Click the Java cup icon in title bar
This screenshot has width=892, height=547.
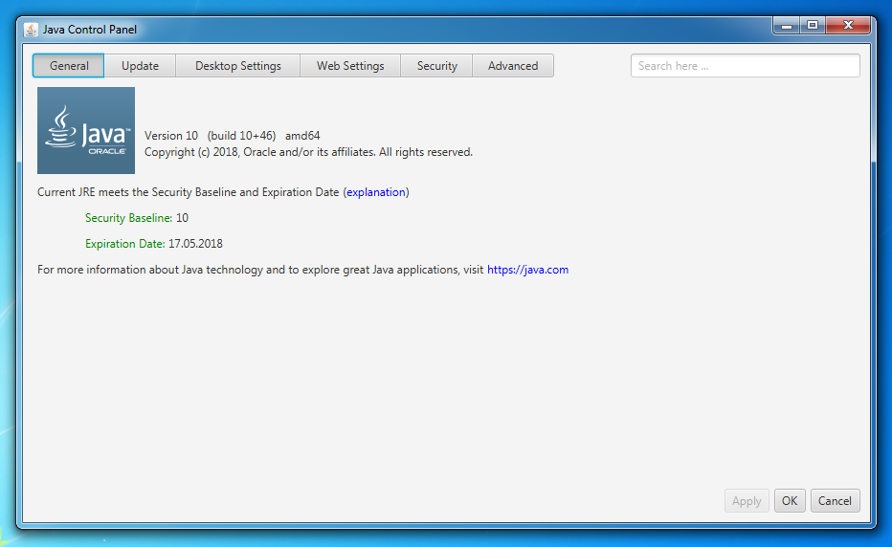click(31, 30)
